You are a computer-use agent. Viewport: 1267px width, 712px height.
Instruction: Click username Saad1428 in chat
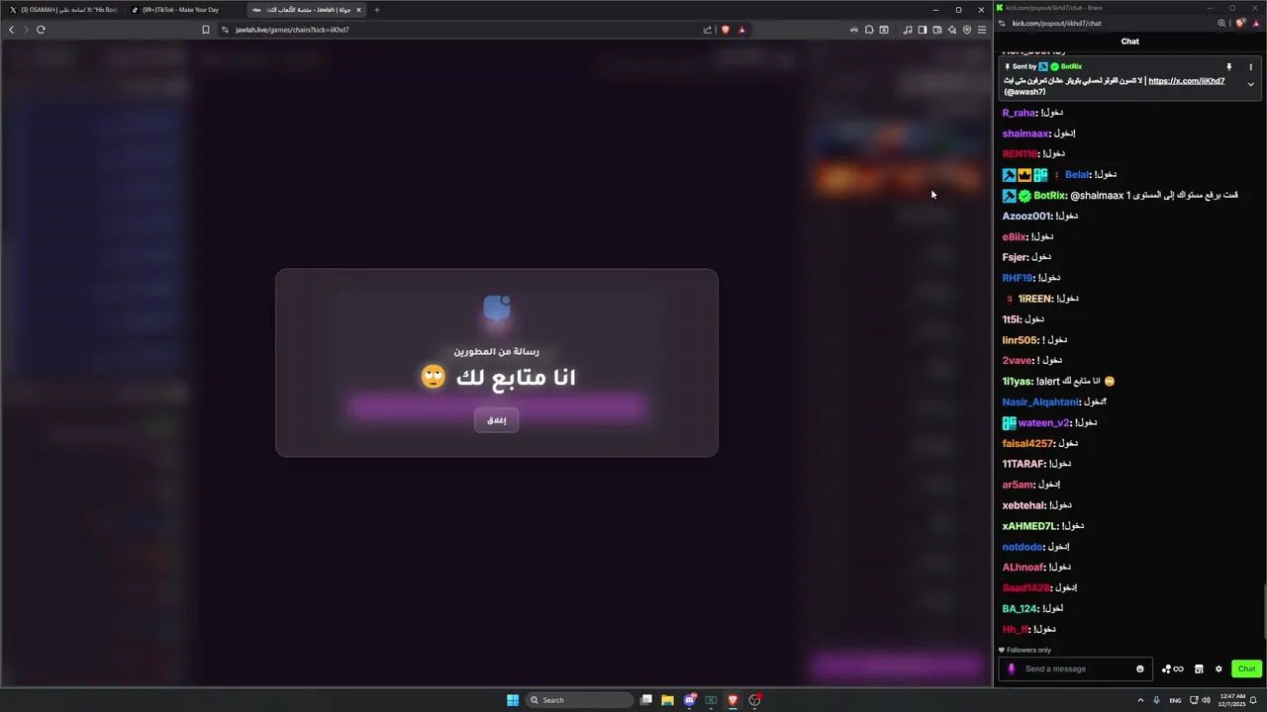[x=1025, y=588]
